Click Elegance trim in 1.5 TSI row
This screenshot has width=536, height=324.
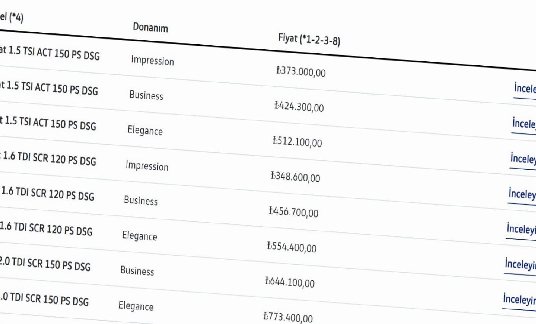coord(145,130)
